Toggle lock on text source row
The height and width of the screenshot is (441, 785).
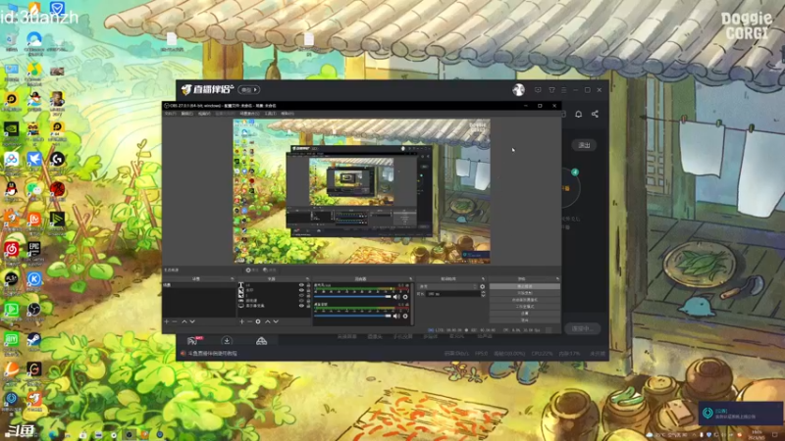(308, 285)
